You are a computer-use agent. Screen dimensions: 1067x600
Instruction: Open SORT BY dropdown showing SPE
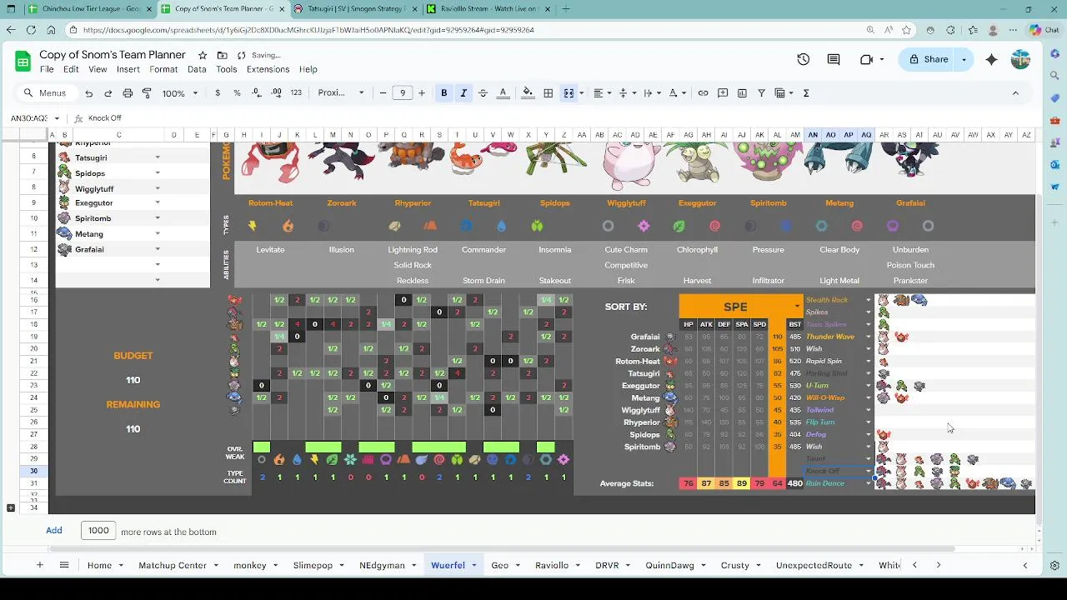[x=741, y=307]
